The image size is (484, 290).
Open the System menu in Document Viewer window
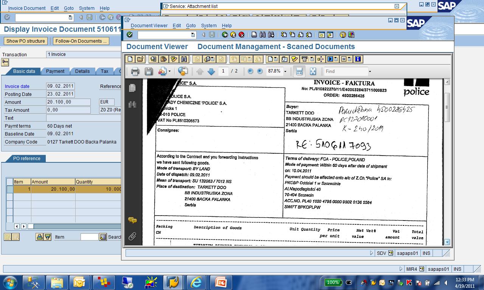click(209, 26)
